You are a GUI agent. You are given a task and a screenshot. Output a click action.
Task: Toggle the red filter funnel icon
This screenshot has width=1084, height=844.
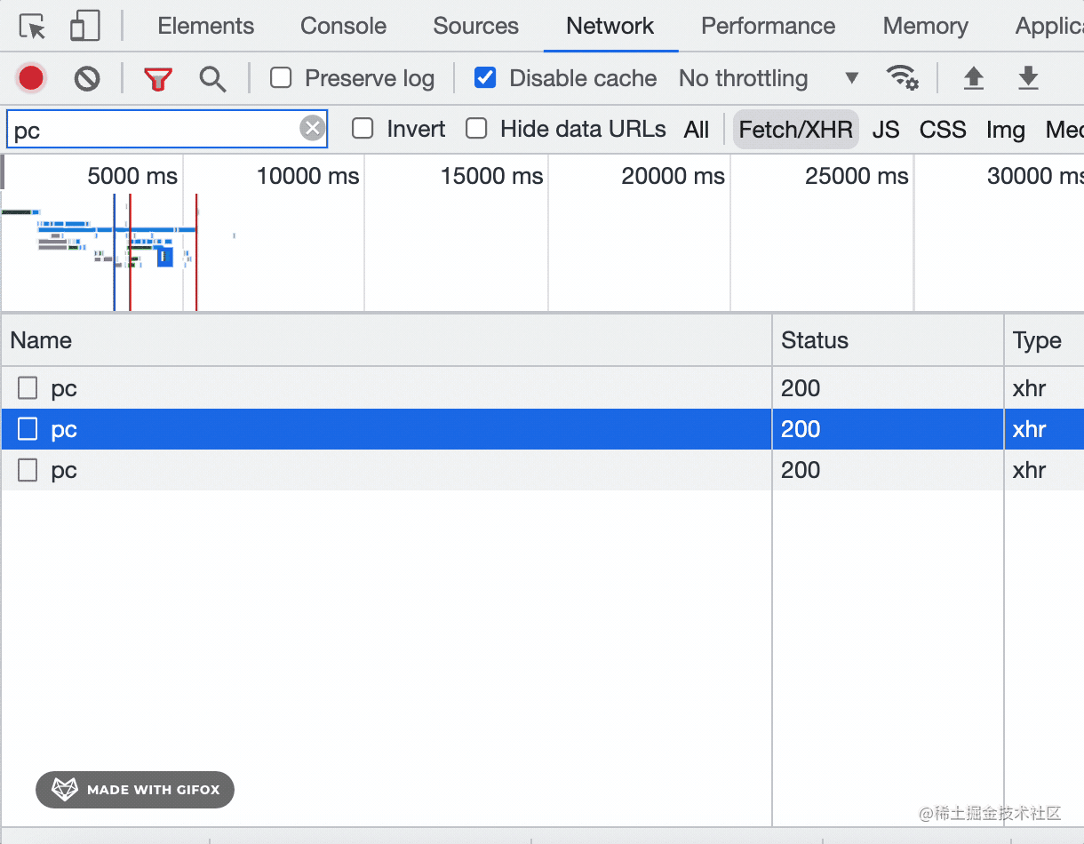(158, 79)
